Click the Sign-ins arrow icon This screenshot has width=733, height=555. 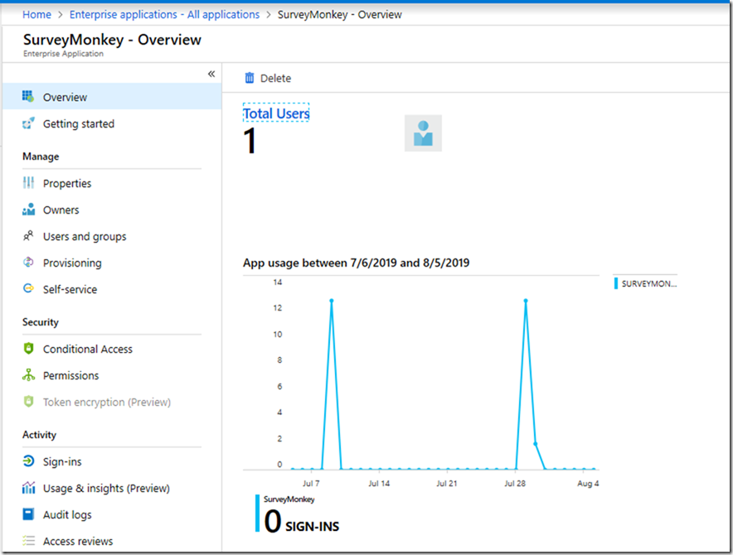pyautogui.click(x=28, y=461)
